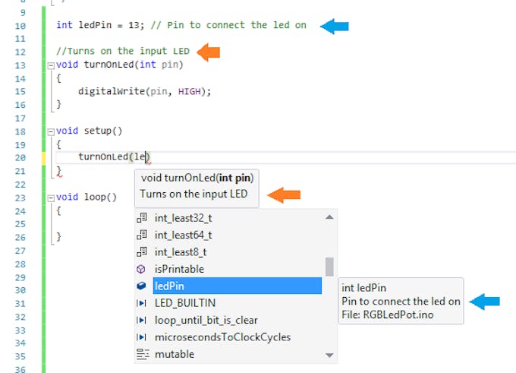This screenshot has width=516, height=373.
Task: Select the isPrintable suggestion
Action: tap(179, 269)
